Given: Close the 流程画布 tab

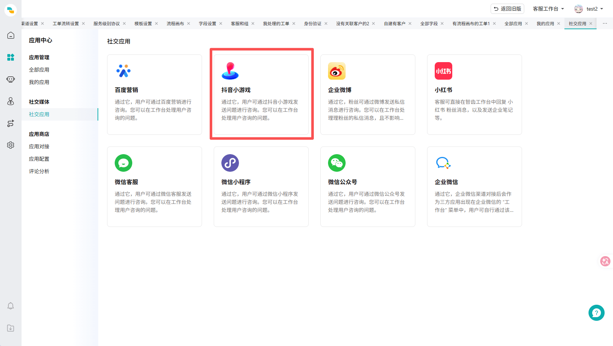Looking at the screenshot, I should click(189, 23).
